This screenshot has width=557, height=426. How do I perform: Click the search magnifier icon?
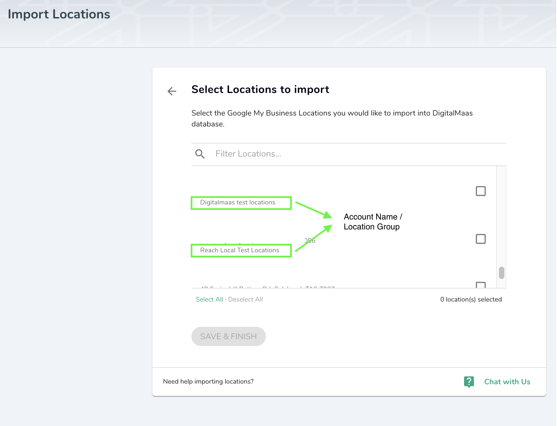pos(200,154)
